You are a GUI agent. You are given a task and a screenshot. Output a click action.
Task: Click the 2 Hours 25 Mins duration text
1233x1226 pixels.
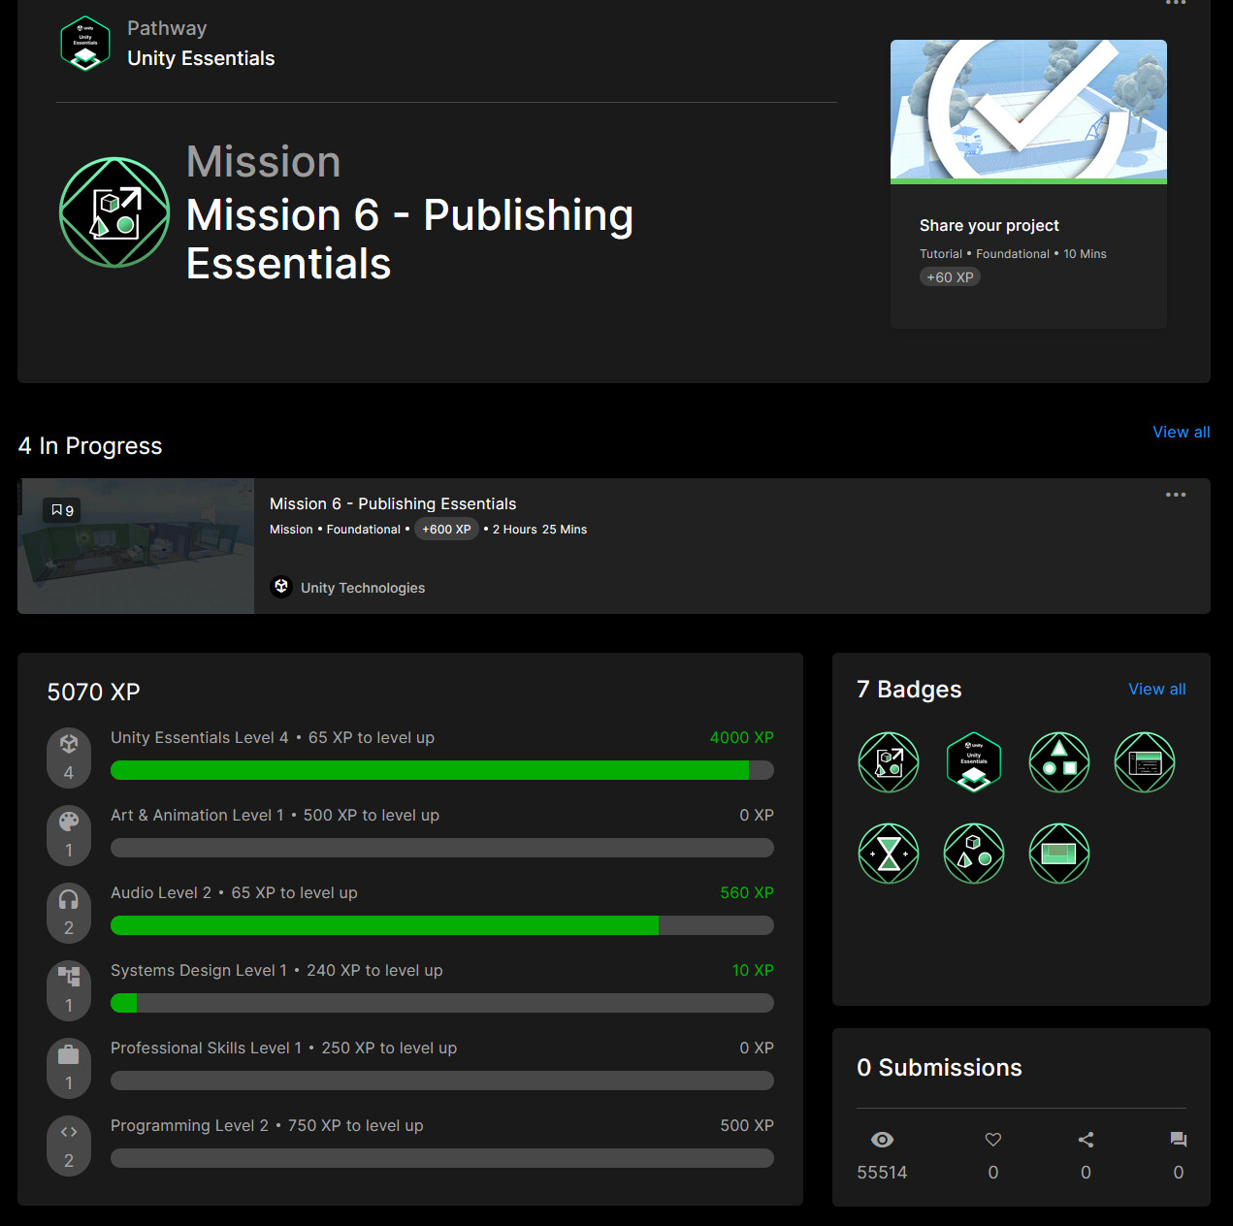(x=539, y=530)
